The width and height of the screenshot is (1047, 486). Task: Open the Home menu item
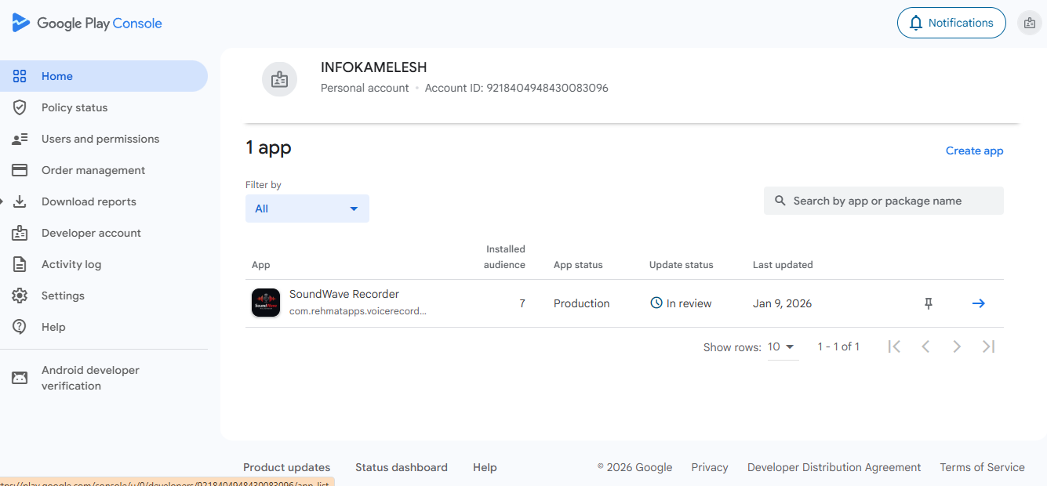click(104, 76)
